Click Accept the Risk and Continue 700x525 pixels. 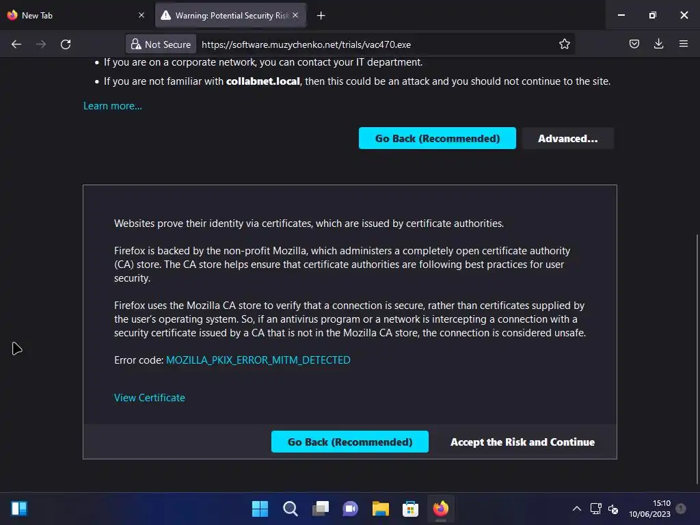pos(522,442)
